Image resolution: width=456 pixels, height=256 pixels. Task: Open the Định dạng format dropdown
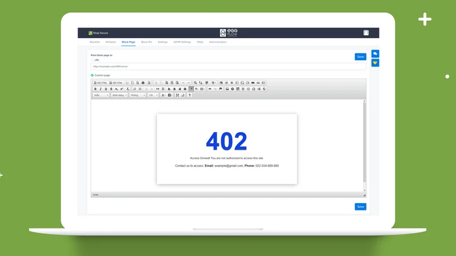click(x=119, y=95)
